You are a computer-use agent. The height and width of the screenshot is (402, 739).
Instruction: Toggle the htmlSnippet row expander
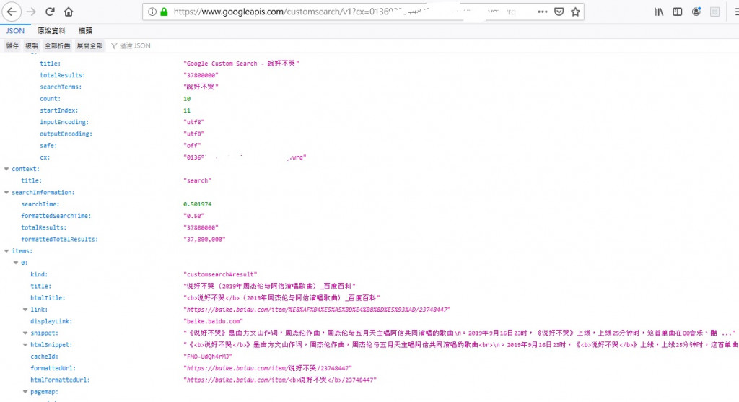(x=25, y=344)
